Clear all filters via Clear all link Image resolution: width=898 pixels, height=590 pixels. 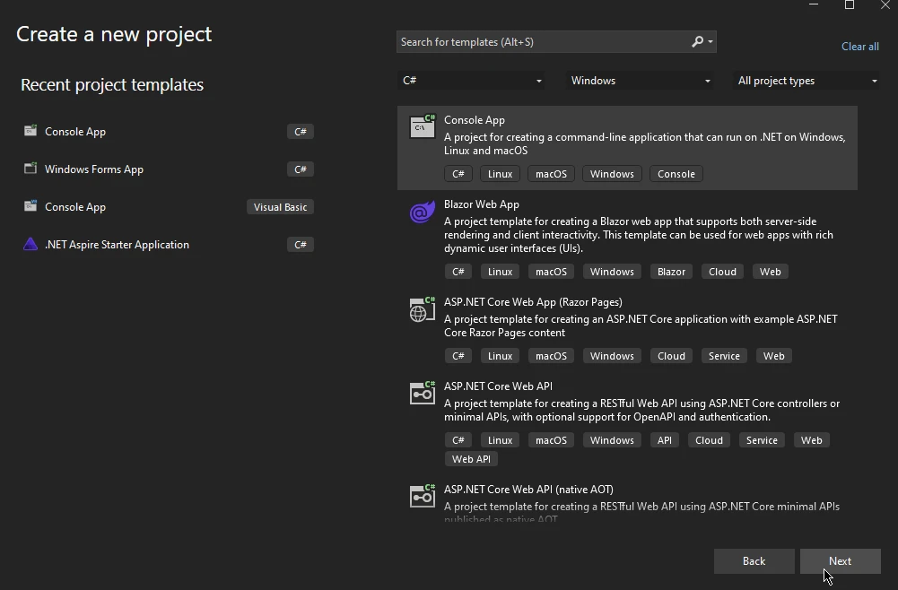point(859,47)
